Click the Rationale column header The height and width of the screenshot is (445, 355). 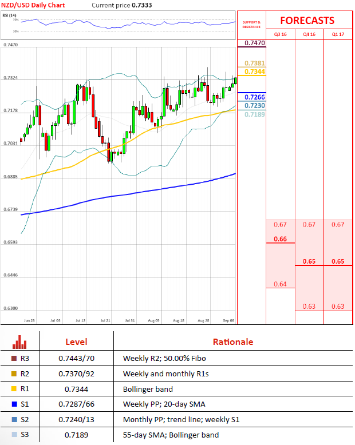(x=233, y=342)
